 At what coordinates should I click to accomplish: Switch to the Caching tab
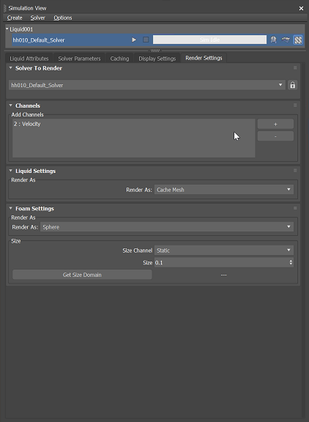(119, 59)
